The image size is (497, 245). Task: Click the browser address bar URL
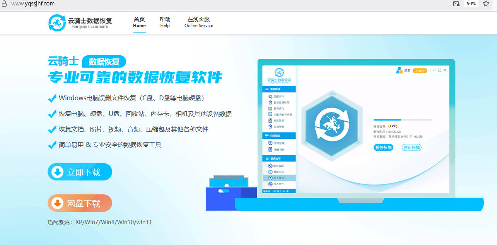coord(32,3)
